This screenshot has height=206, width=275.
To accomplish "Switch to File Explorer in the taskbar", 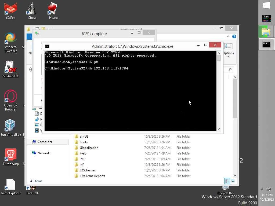I will coord(266,31).
